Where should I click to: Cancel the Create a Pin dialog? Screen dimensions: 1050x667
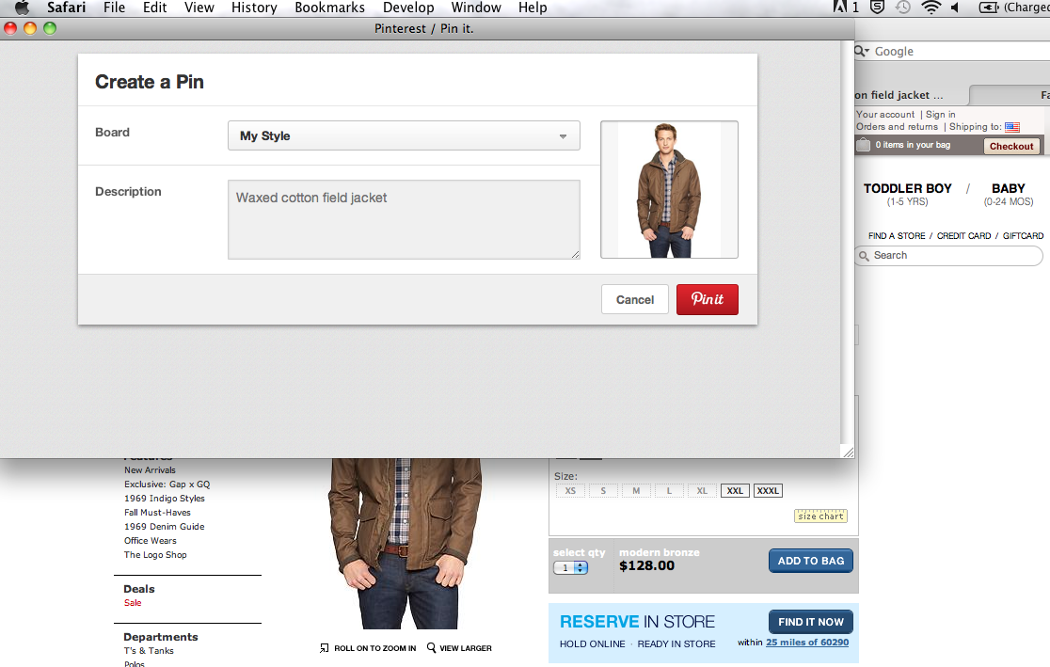pos(634,299)
